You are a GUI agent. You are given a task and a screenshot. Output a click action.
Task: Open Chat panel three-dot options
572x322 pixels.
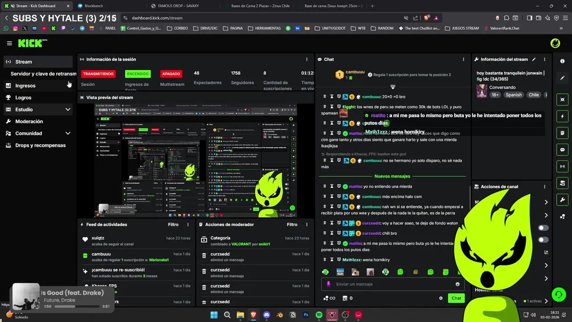coord(463,59)
